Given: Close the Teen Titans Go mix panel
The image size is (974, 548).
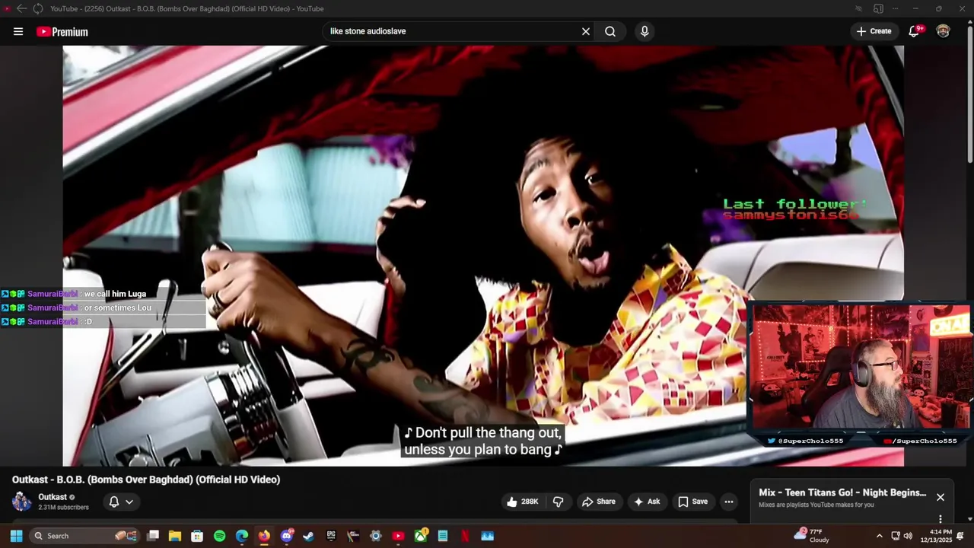Looking at the screenshot, I should (x=941, y=497).
